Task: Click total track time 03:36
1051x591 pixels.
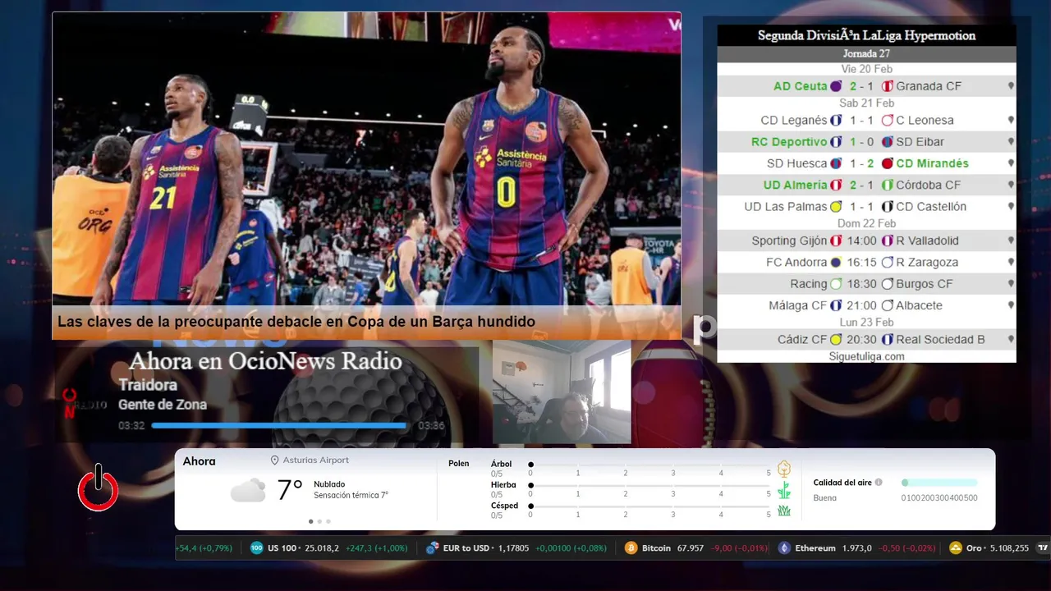Action: (431, 426)
